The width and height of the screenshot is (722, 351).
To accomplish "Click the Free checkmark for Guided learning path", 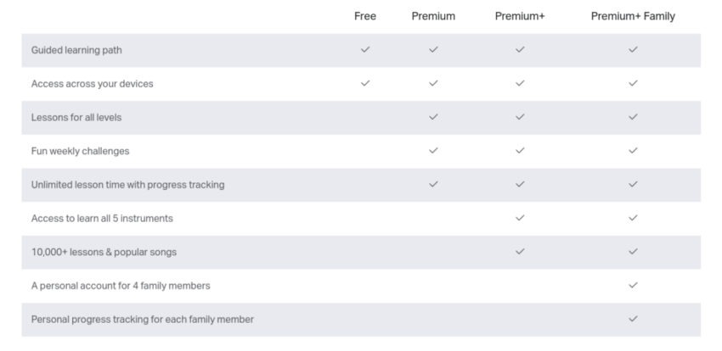I will 365,50.
